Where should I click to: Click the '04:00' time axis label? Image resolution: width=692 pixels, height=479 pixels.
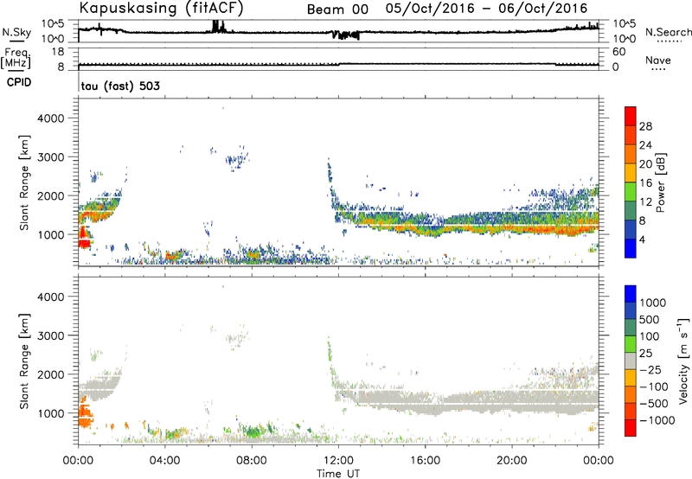tap(165, 461)
